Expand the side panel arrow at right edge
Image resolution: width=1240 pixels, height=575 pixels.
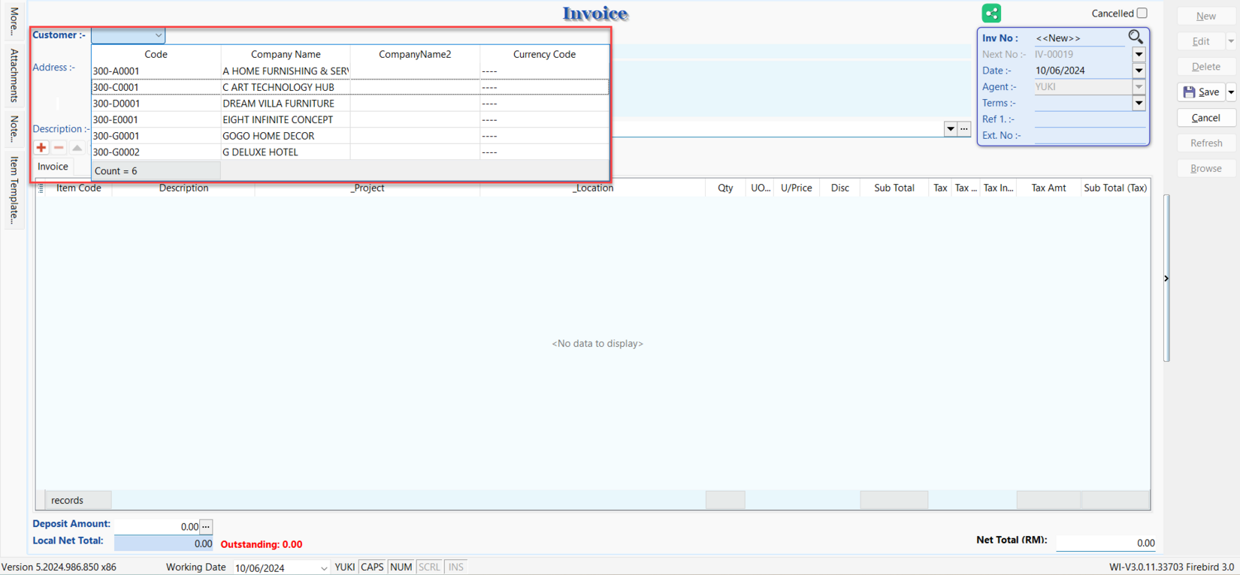(1166, 278)
